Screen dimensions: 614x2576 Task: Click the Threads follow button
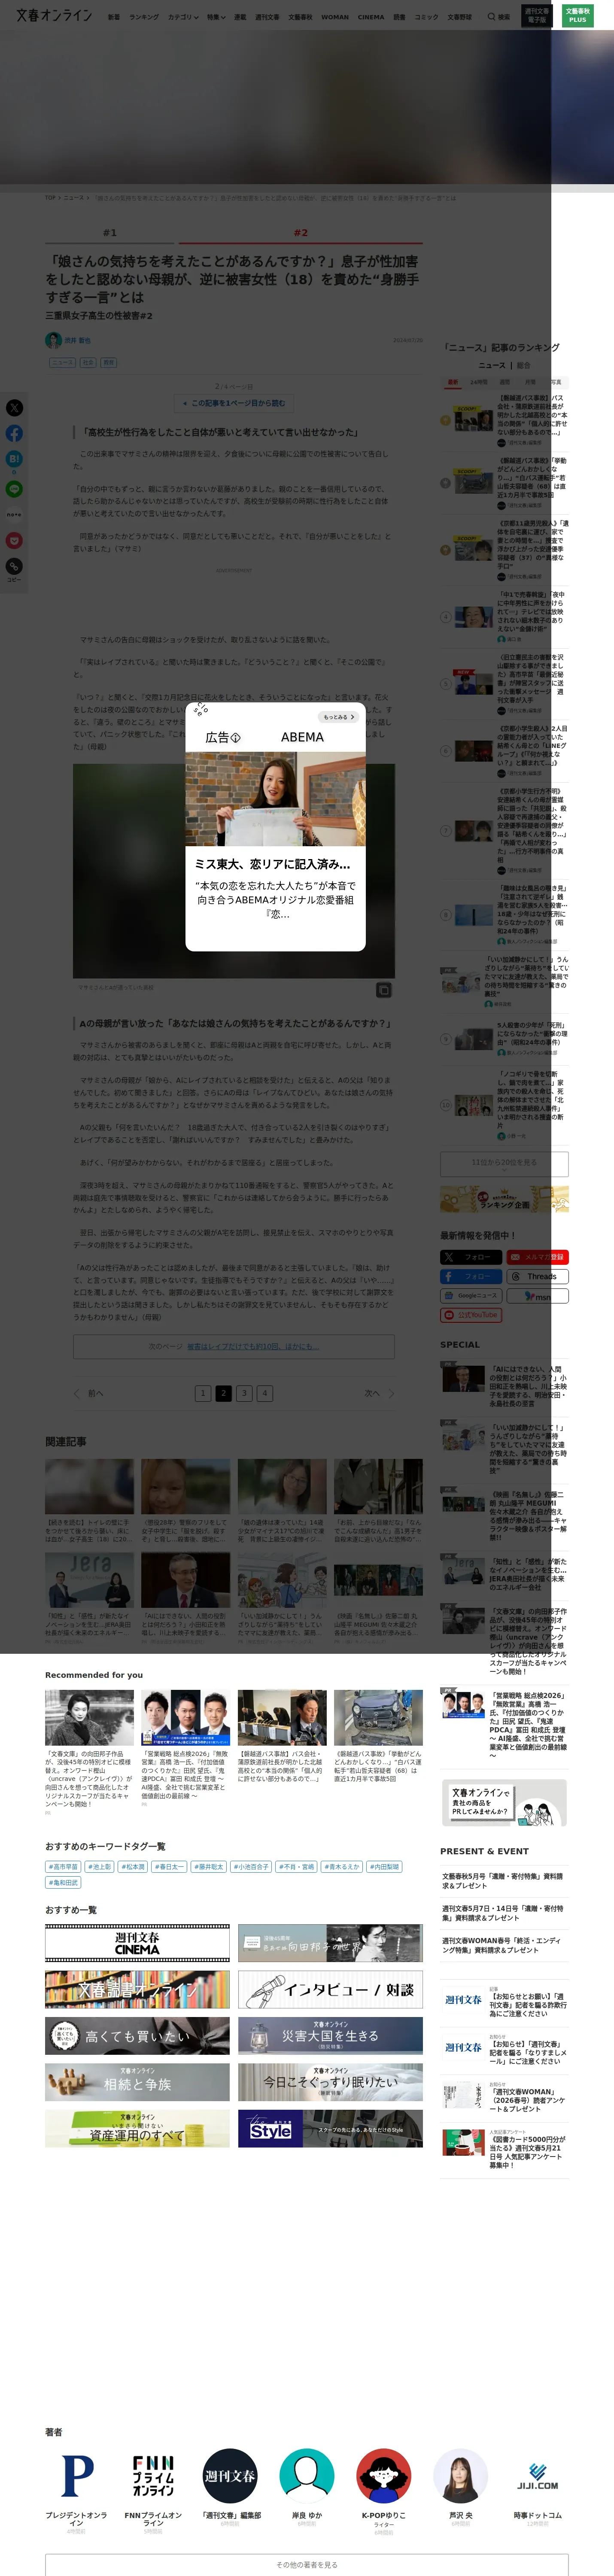pos(538,1277)
